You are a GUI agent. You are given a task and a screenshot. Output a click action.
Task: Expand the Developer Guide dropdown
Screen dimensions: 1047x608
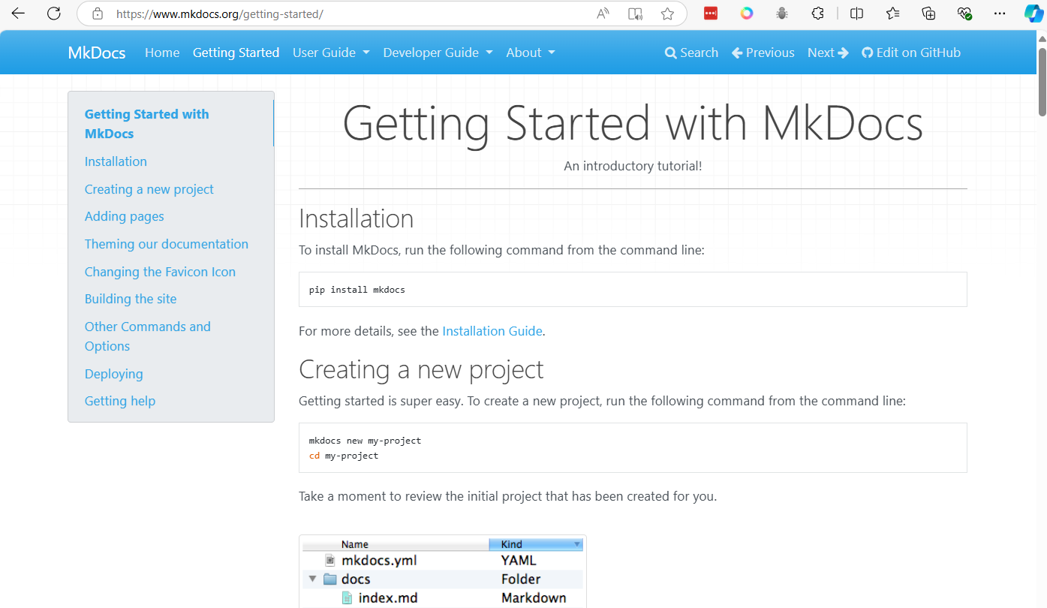point(438,53)
